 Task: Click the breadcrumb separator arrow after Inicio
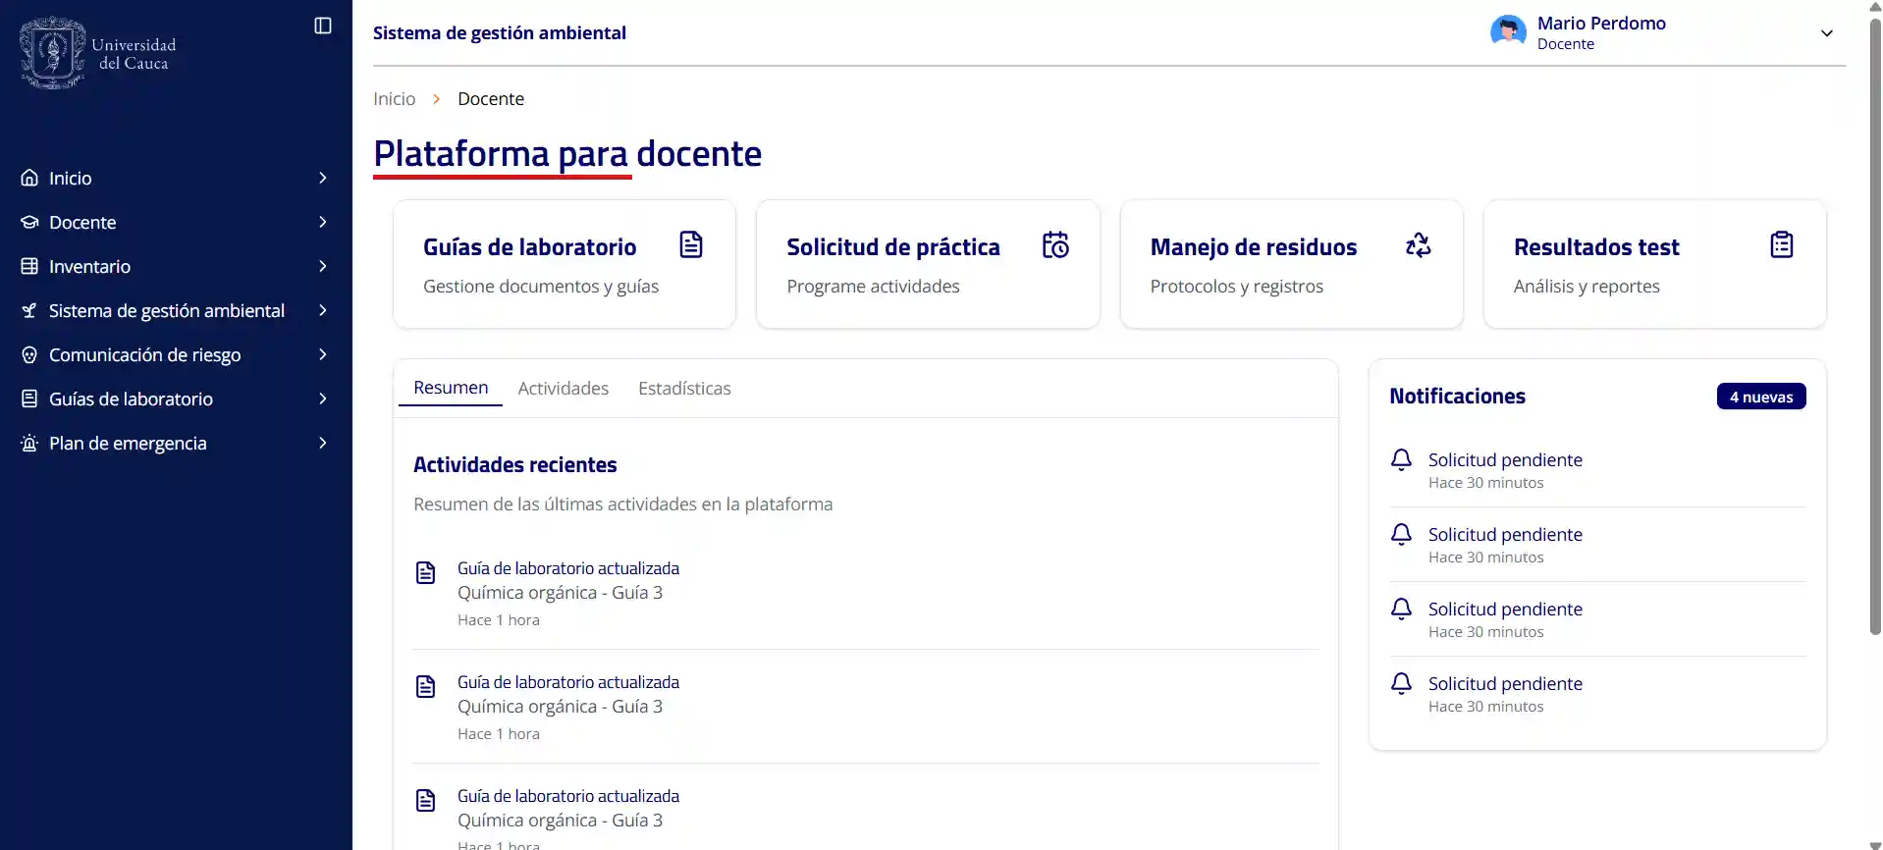[x=437, y=99]
